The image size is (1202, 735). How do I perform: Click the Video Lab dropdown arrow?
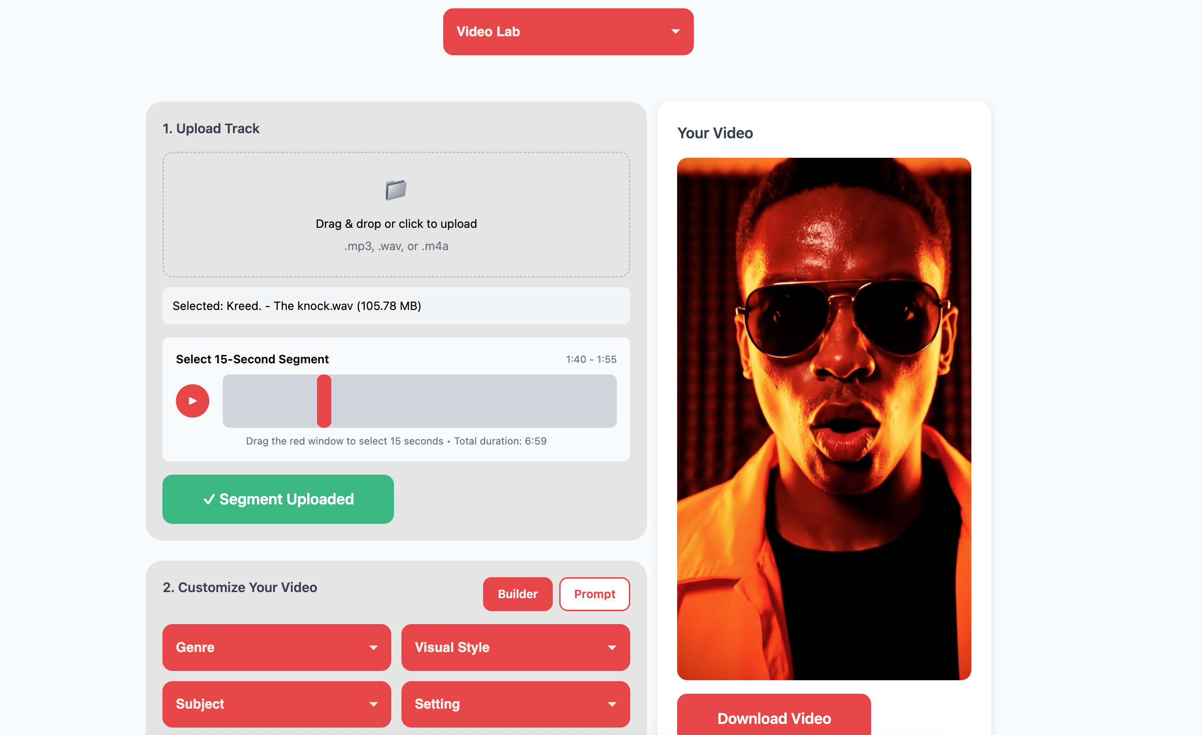coord(675,32)
